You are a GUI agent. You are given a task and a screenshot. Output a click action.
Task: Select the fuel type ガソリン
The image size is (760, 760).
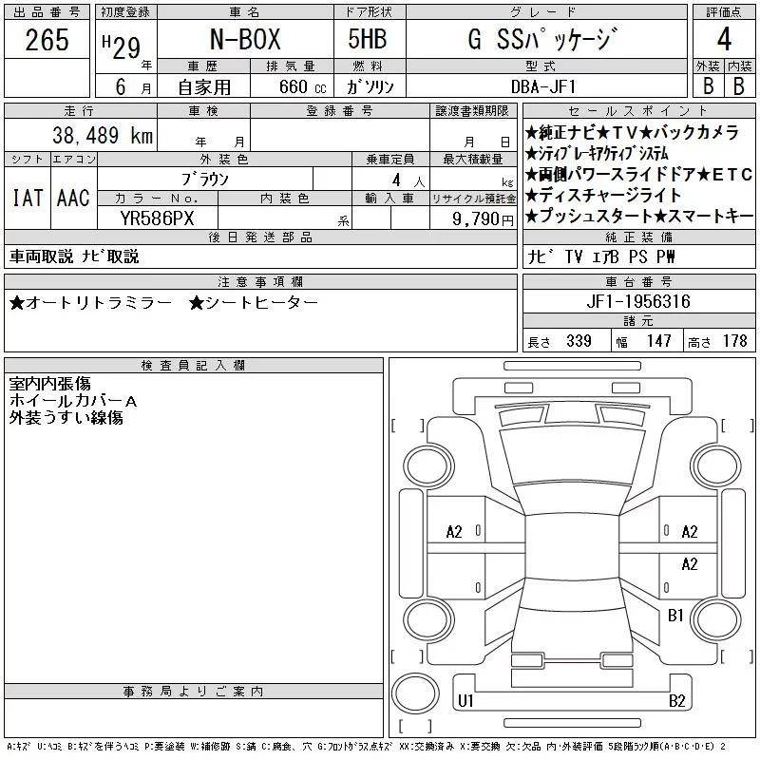point(370,86)
